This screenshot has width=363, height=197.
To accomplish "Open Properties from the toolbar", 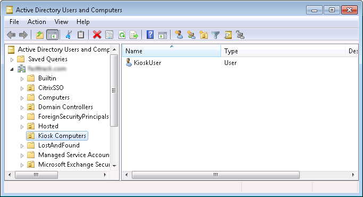I will point(109,35).
